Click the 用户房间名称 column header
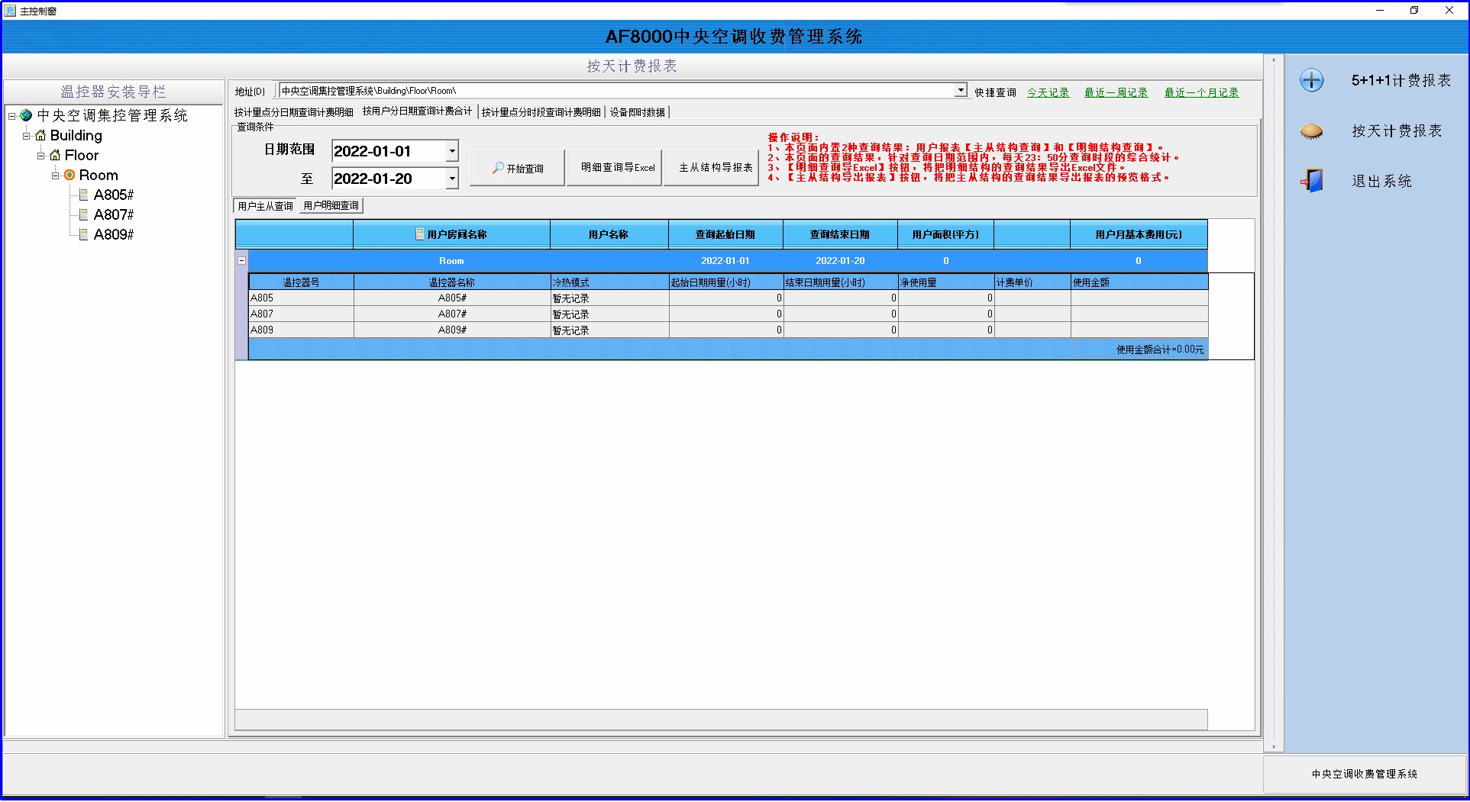Image resolution: width=1470 pixels, height=802 pixels. click(x=451, y=234)
